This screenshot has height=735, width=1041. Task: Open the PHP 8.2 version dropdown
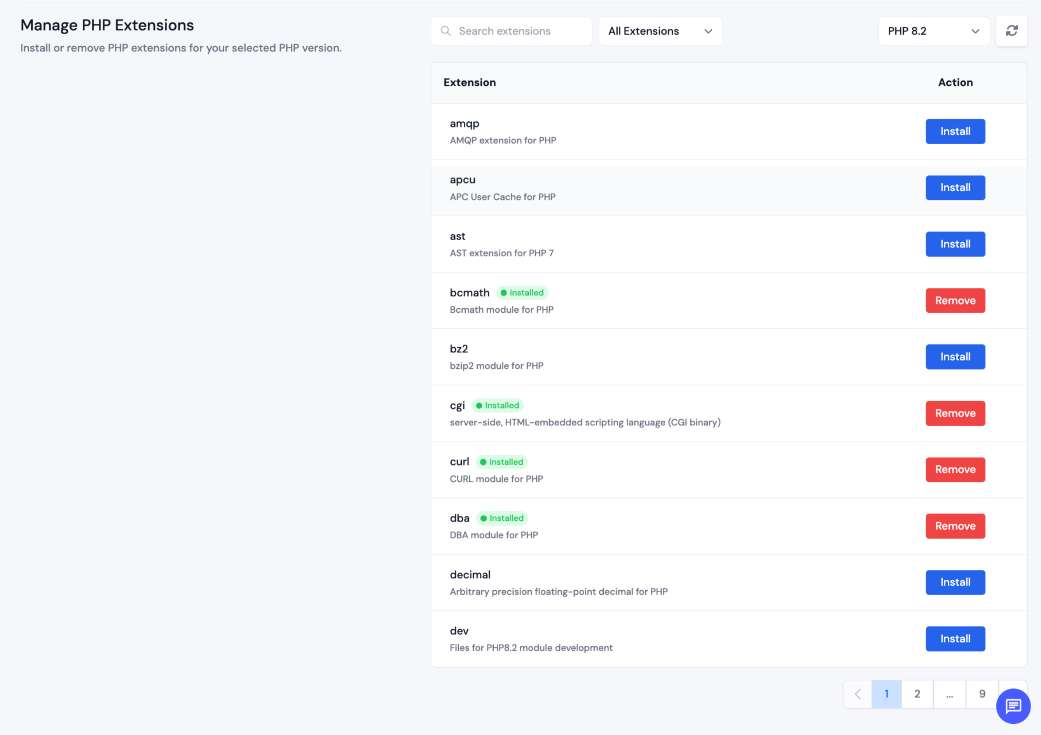tap(933, 31)
